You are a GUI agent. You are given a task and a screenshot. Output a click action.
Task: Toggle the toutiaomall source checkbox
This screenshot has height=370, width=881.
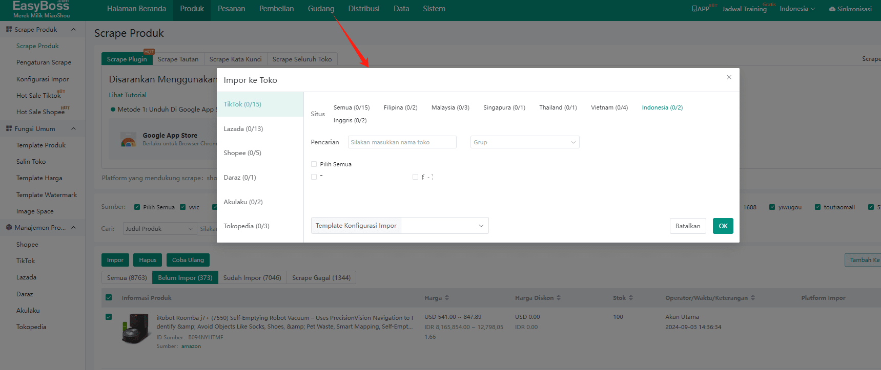click(x=817, y=207)
